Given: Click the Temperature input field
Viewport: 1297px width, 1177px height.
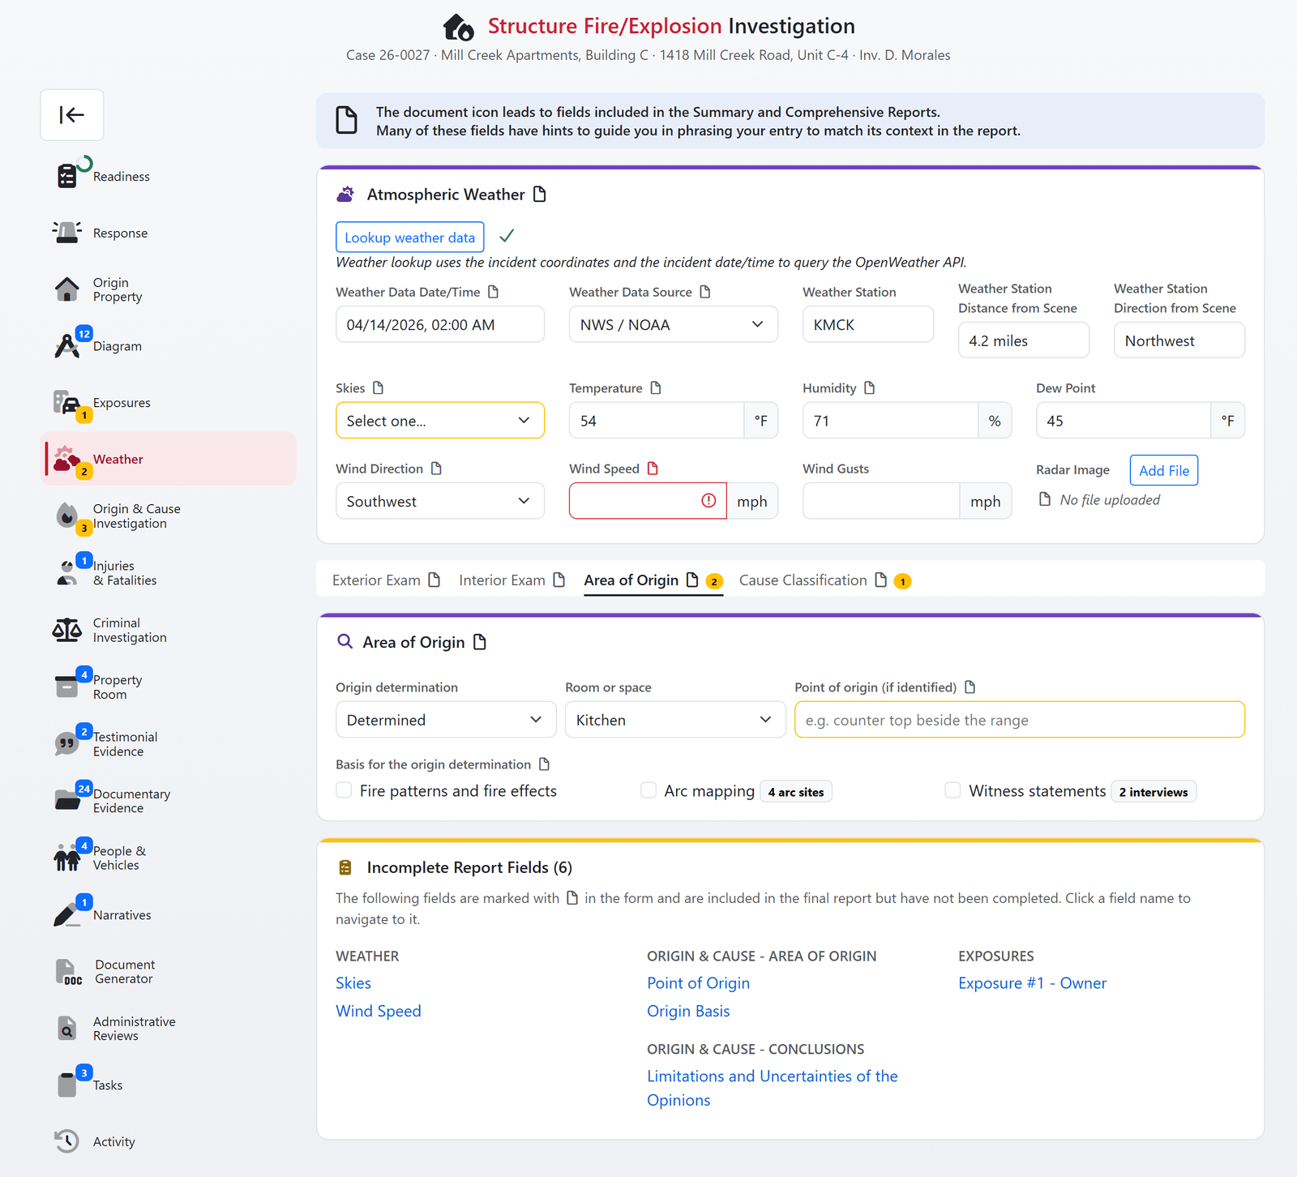Looking at the screenshot, I should [x=657, y=421].
